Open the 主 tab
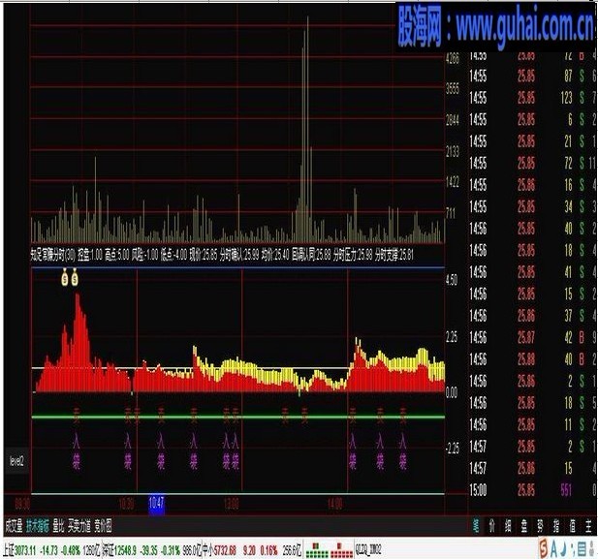The image size is (598, 559). 588,527
